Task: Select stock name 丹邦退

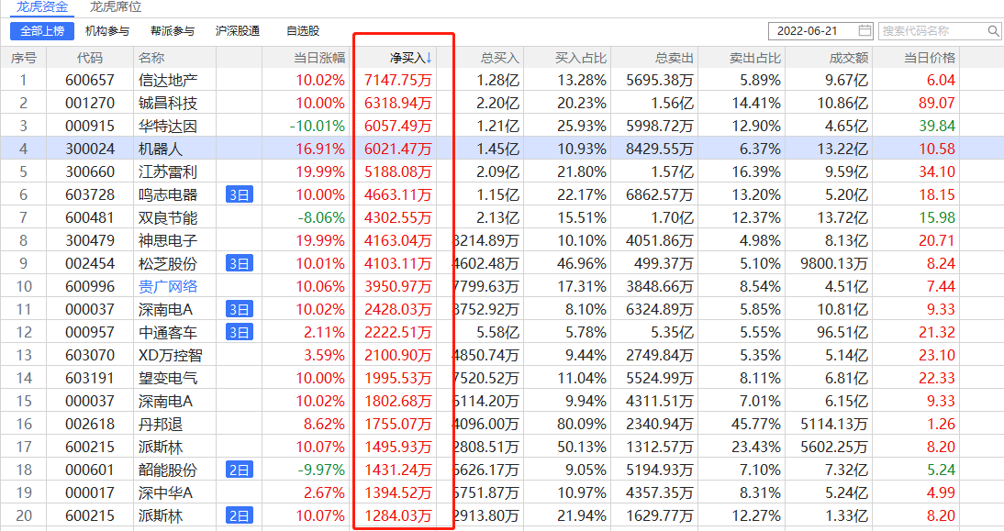Action: coord(161,425)
